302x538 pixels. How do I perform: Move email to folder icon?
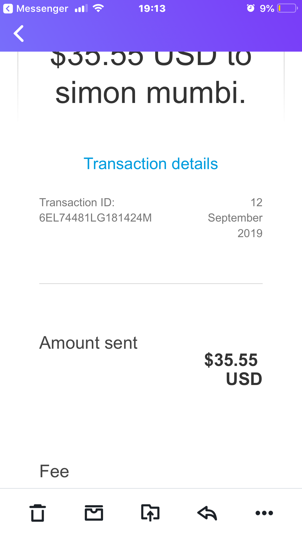pos(150,513)
